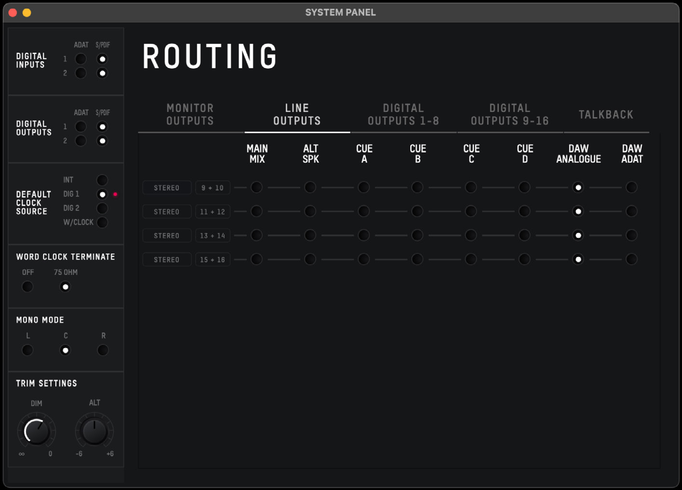
Task: Route outputs 11 + 12 to Main Mix
Action: [257, 211]
